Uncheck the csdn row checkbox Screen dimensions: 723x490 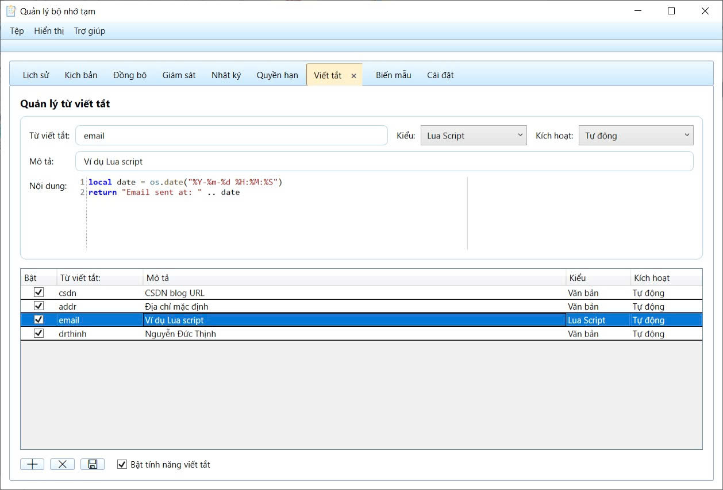pyautogui.click(x=39, y=292)
